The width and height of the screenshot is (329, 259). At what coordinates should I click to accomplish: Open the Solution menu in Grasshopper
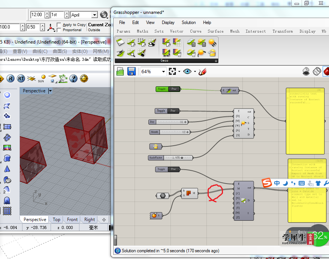point(188,23)
